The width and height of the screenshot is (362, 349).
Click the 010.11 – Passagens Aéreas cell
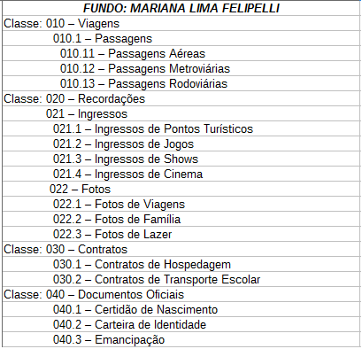click(181, 53)
